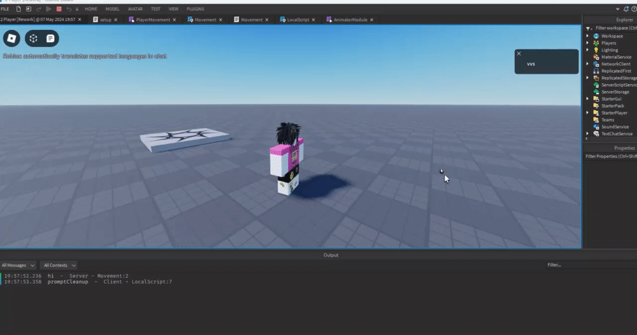Expand the ReplicatedStorage tree node
This screenshot has width=637, height=335.
pos(587,78)
